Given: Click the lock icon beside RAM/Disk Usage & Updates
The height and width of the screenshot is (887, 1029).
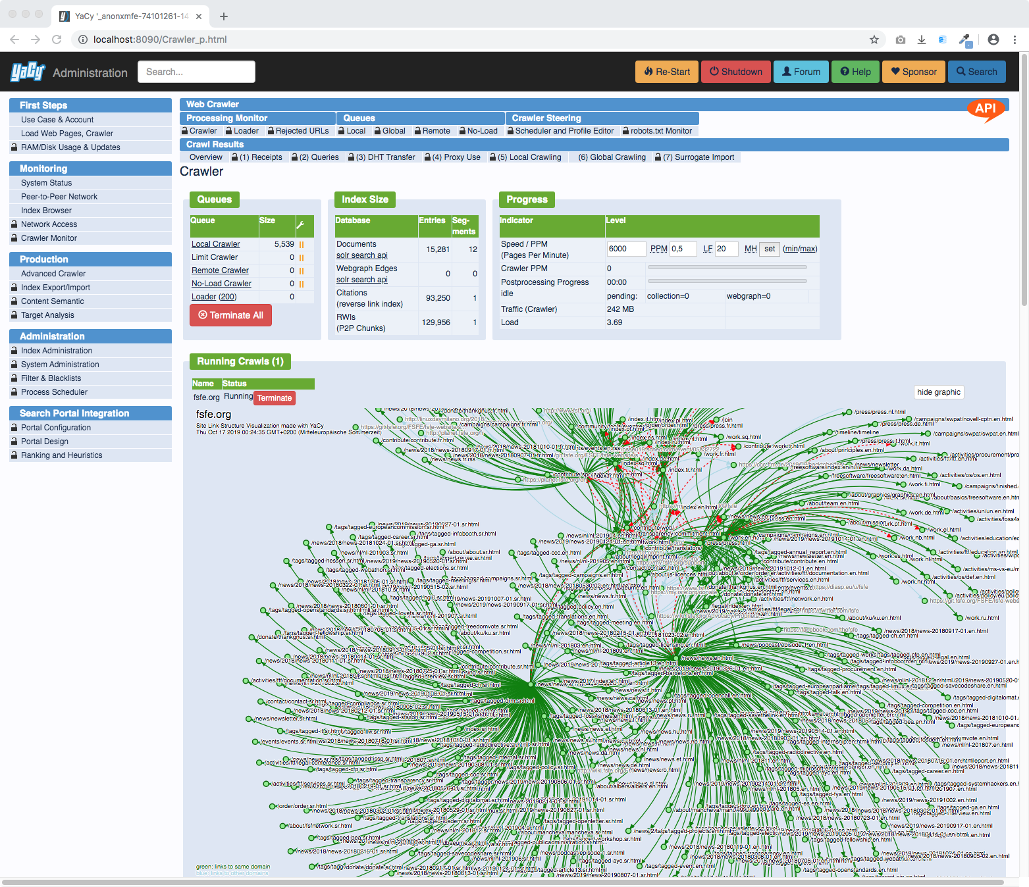Looking at the screenshot, I should (14, 147).
